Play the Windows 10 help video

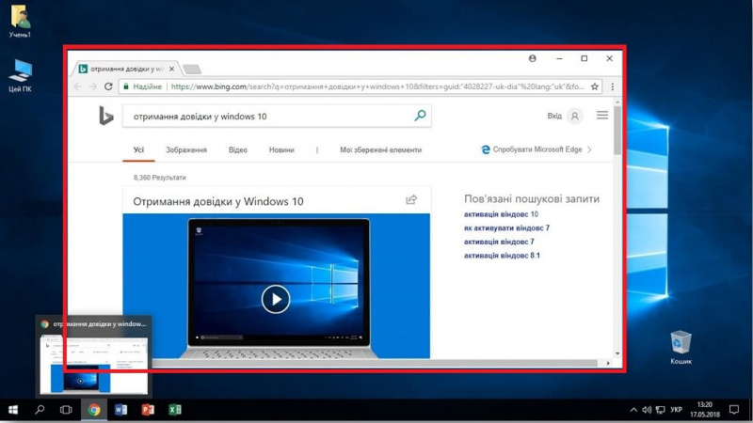(x=275, y=299)
